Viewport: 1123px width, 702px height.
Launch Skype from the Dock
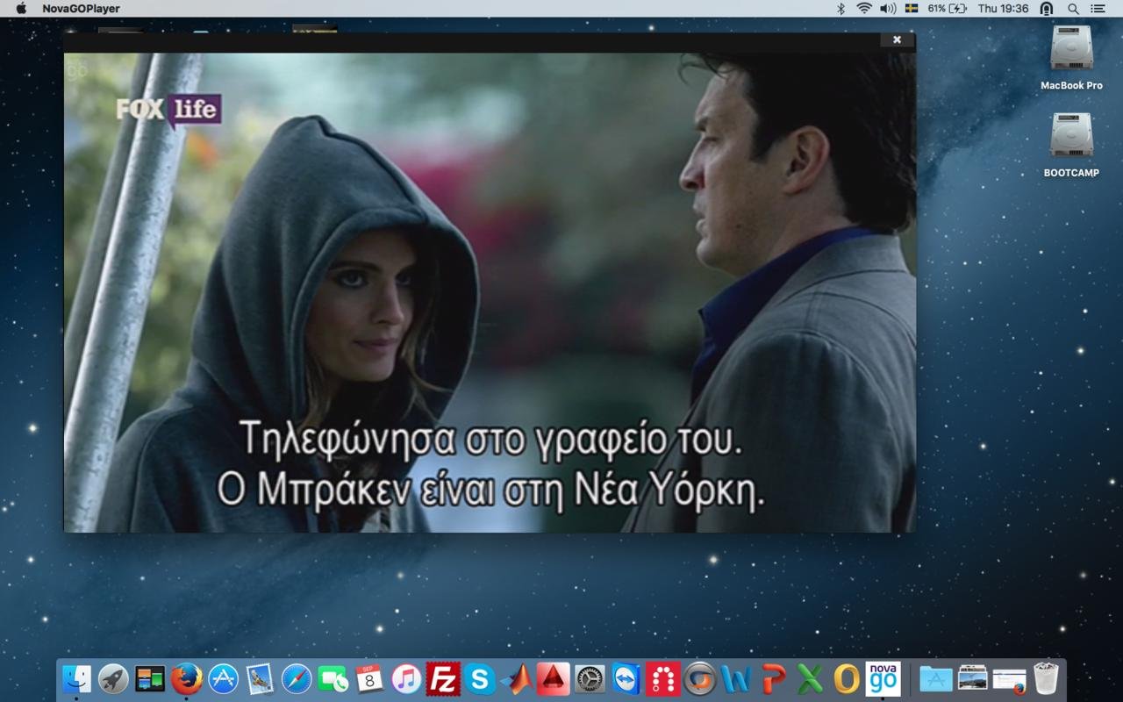480,678
